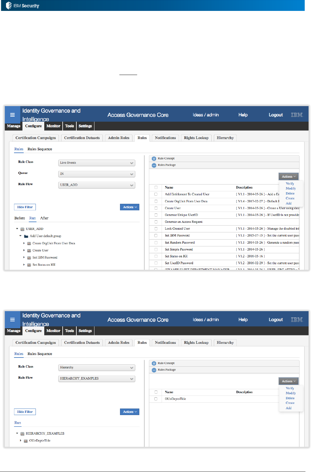312x472 pixels.
Task: Click Help in the HIERARCHY_EXAMPLES window
Action: pos(243,320)
